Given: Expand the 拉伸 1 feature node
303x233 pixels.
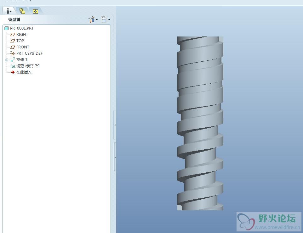Looking at the screenshot, I should point(7,60).
